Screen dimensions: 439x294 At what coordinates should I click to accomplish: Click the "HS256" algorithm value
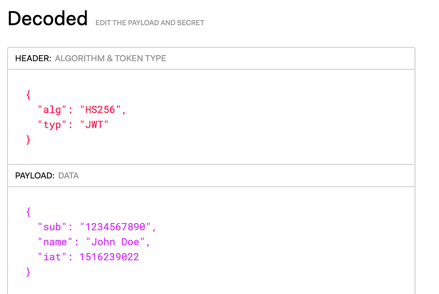click(100, 110)
